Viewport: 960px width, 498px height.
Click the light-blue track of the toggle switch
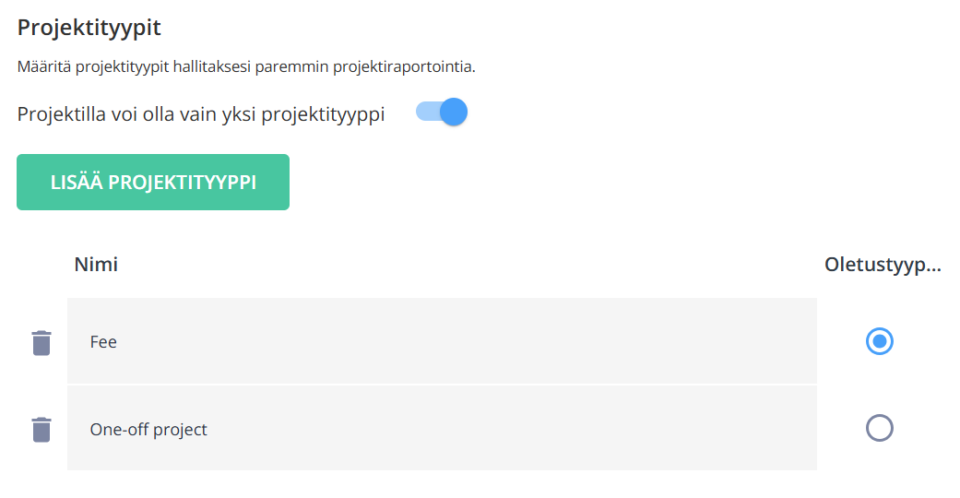click(x=427, y=113)
